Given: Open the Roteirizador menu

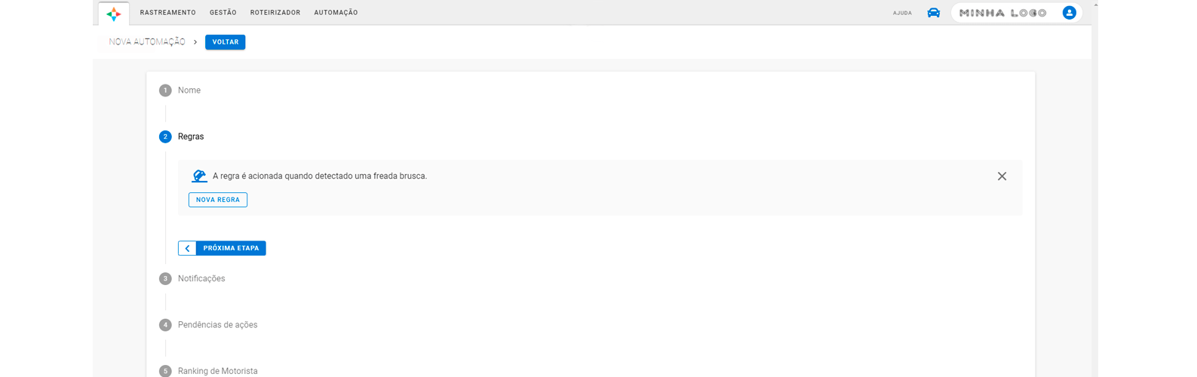Looking at the screenshot, I should tap(275, 13).
